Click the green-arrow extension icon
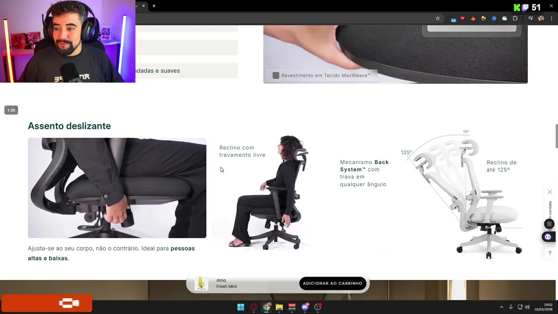Screen dimensions: 558x314 pos(504,18)
